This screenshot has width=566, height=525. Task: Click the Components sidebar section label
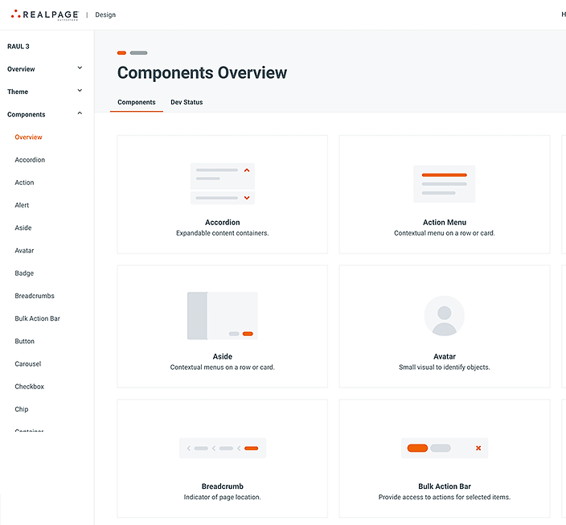[27, 114]
